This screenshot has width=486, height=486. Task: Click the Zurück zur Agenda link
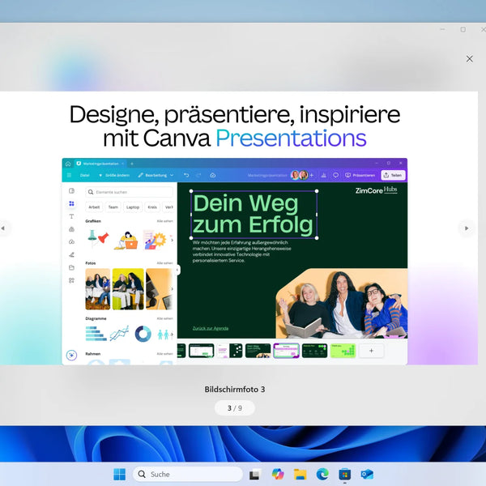pyautogui.click(x=211, y=328)
